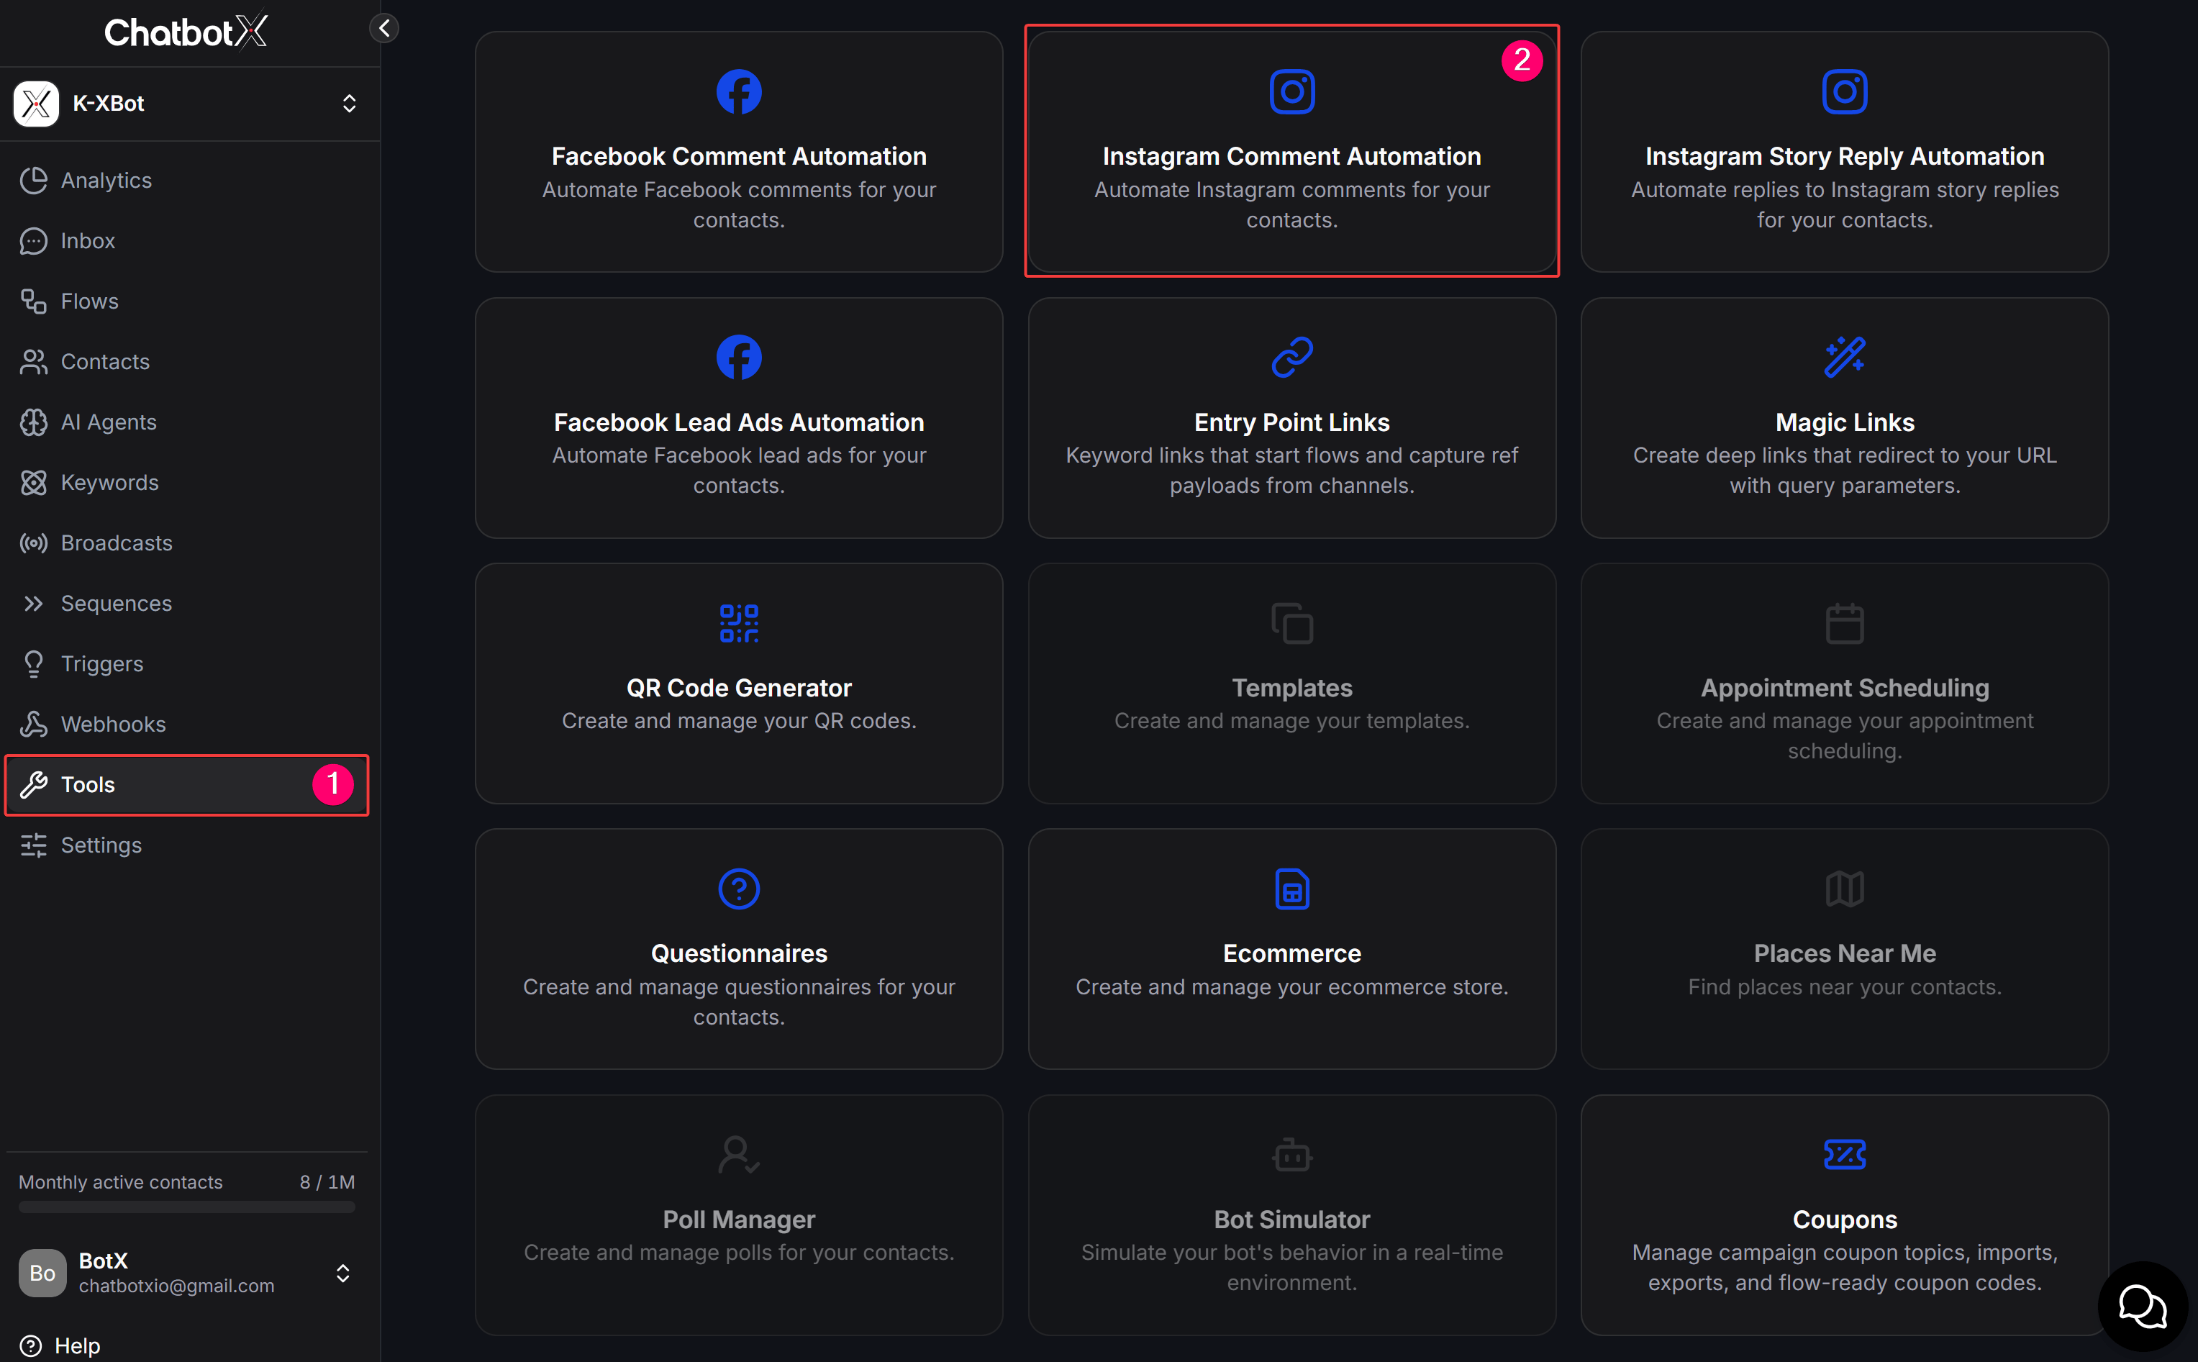Click the Triggers lightbulb icon
Viewport: 2198px width, 1362px height.
tap(33, 663)
